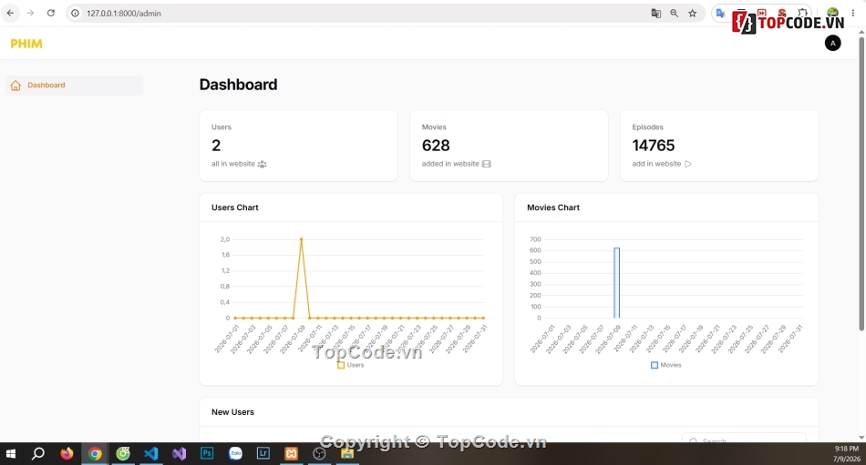866x465 pixels.
Task: Open the Users stat card
Action: point(298,146)
